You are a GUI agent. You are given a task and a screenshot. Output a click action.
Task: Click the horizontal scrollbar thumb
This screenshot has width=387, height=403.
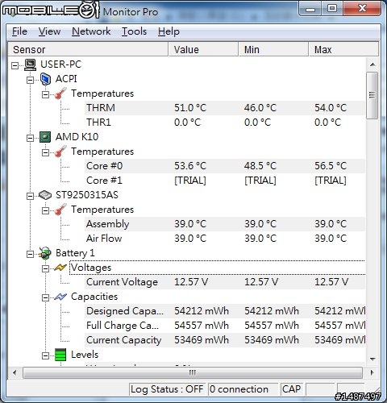tap(193, 373)
